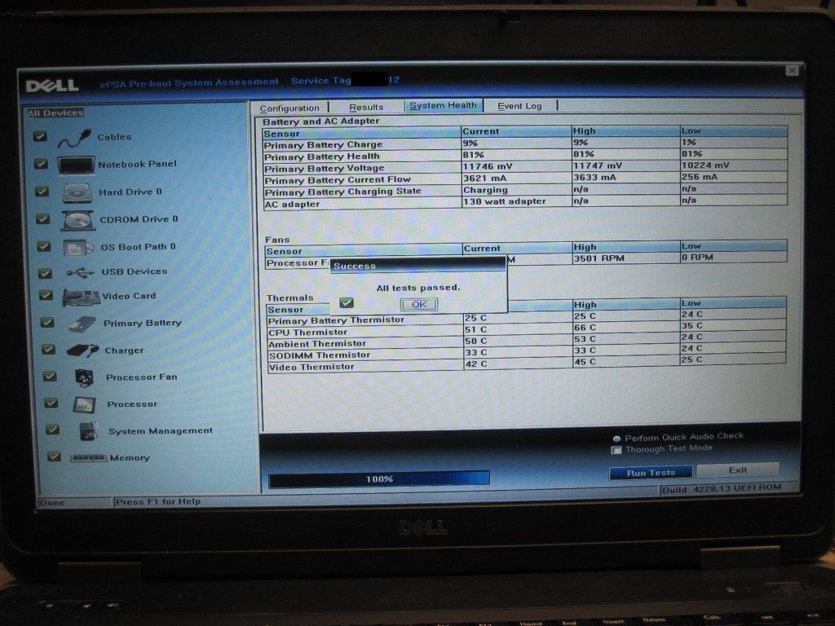
Task: Switch to the Results tab
Action: (366, 107)
